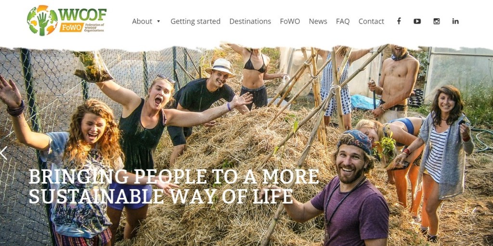Visit the YouTube channel icon
493x246 pixels.
click(x=417, y=21)
